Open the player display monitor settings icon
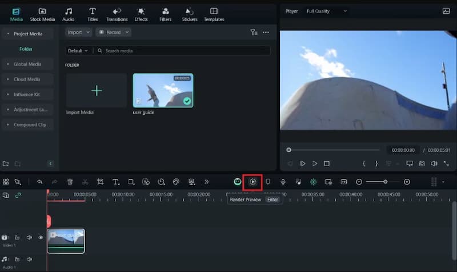The width and height of the screenshot is (457, 272). tap(410, 163)
